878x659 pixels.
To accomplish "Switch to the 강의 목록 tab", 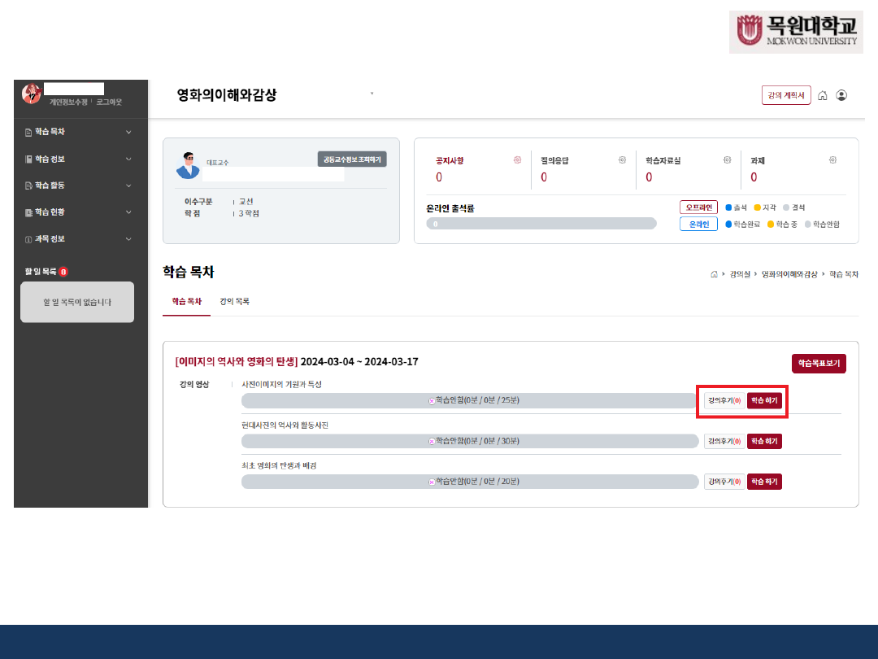I will pyautogui.click(x=234, y=302).
